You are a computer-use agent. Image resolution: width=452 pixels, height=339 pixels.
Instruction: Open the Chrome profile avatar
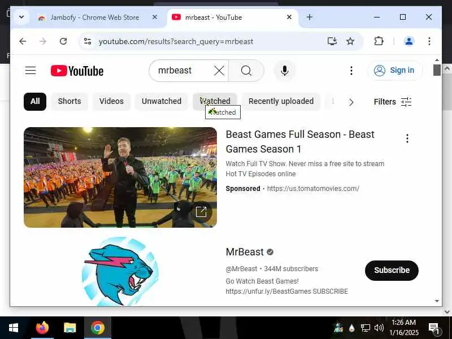pyautogui.click(x=408, y=41)
